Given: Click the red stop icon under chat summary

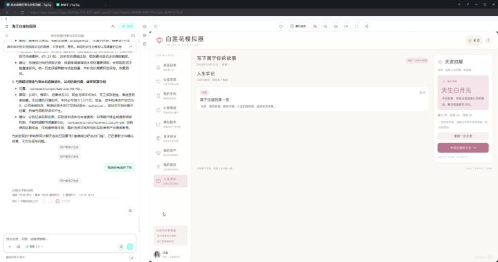Looking at the screenshot, I should [57, 201].
